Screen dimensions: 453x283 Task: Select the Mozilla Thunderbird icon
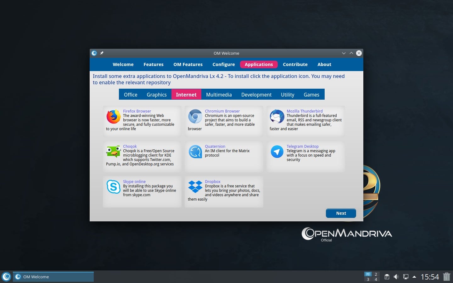tap(277, 117)
